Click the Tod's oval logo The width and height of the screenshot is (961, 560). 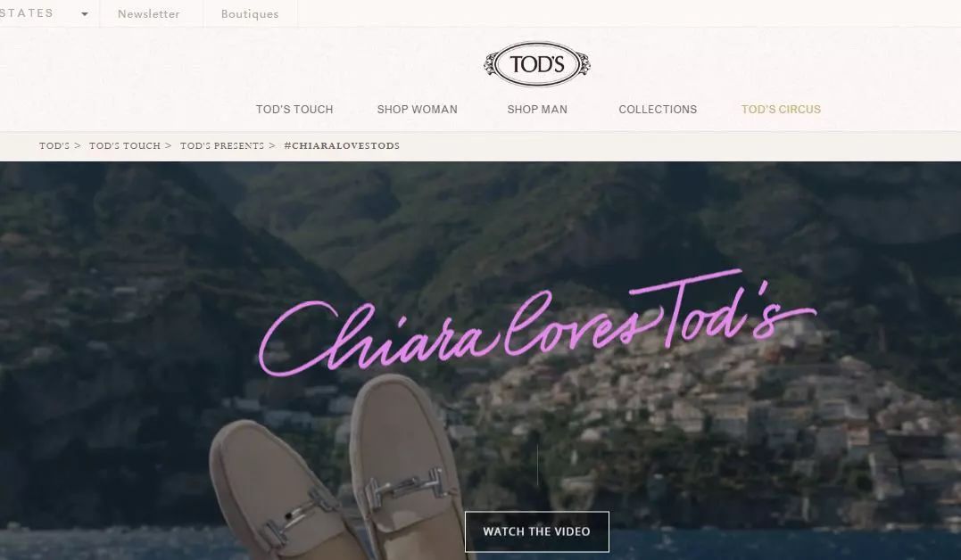537,63
